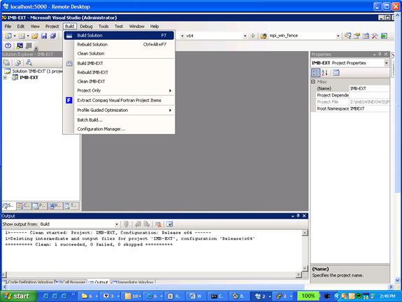Screen dimensions: 402x302
Task: Click the blue help question-mark icon
Action: tap(8, 46)
